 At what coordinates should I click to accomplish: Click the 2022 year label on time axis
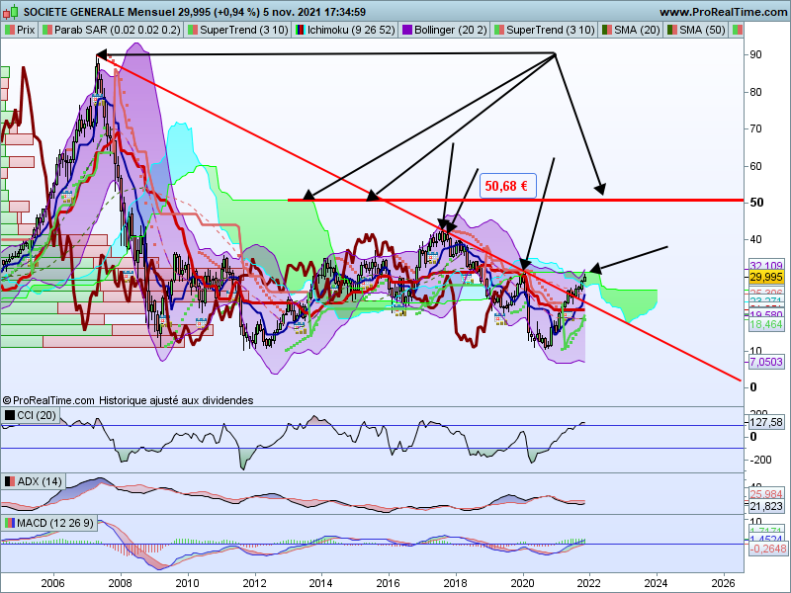588,583
